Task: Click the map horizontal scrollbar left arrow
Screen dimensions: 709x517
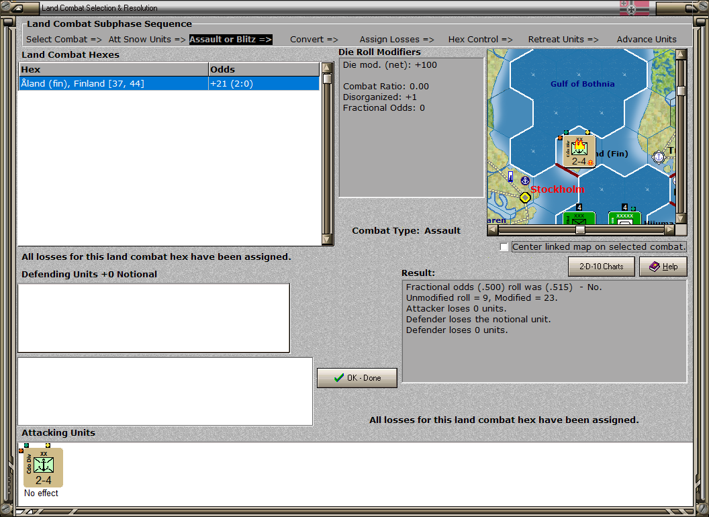Action: pos(493,230)
